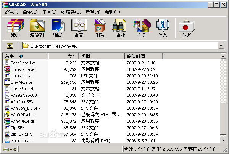Open the 信息 (Info) icon
Image resolution: width=229 pixels, height=154 pixels.
[163, 26]
